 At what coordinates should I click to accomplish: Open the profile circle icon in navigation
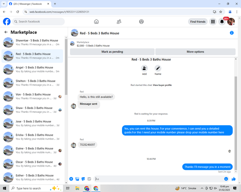[141, 22]
